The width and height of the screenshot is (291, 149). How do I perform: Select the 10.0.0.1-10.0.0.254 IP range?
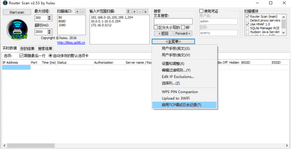105,21
